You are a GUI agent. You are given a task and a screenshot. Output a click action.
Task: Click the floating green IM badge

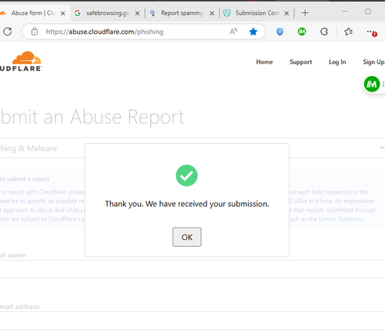(x=372, y=84)
